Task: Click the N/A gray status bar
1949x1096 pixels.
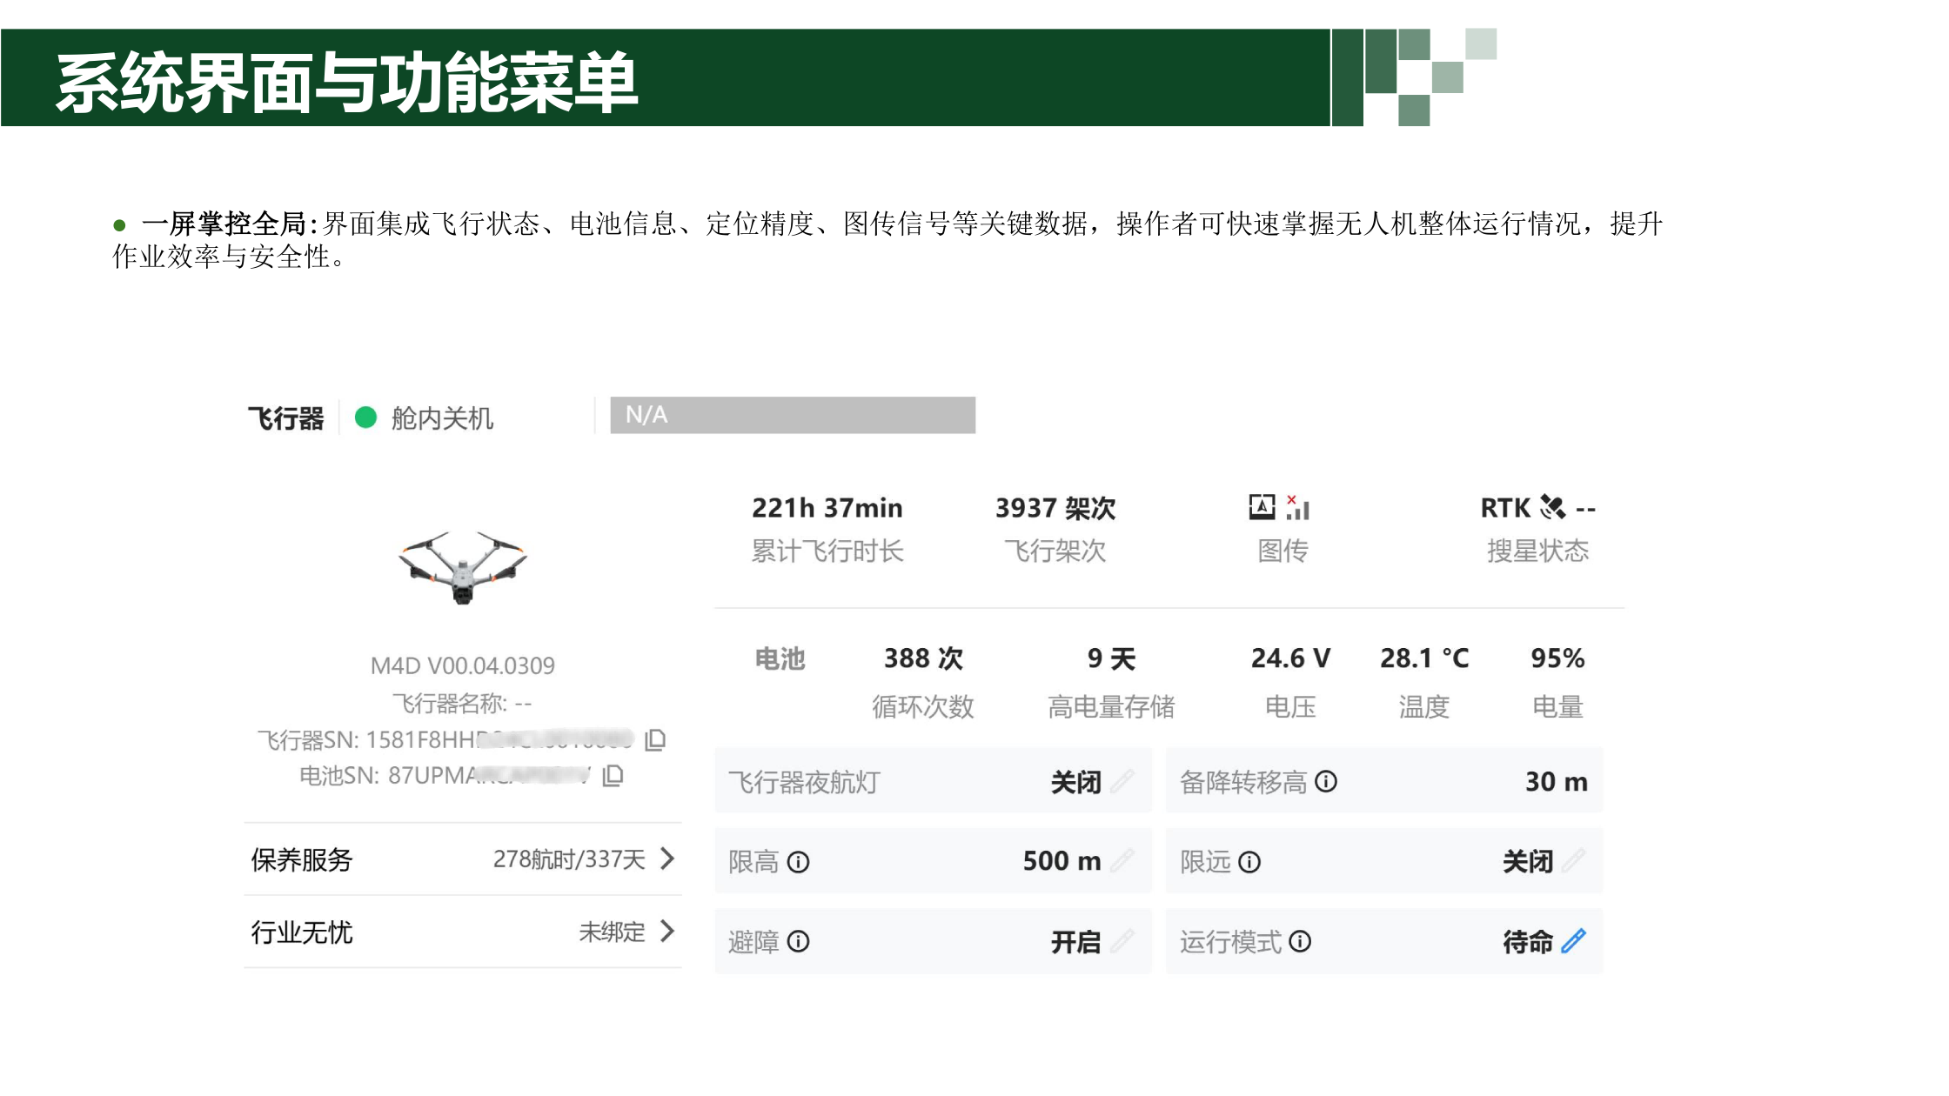Action: point(792,415)
